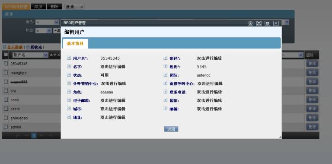Open the 回收站 link
This screenshot has height=164, width=332.
pyautogui.click(x=36, y=47)
